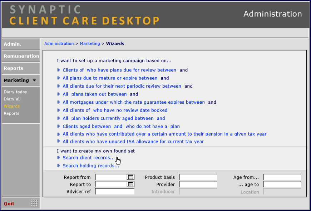Click arrow bullet beside unused ISA allowance wizard
Screen dimensions: 311x211
click(x=59, y=141)
